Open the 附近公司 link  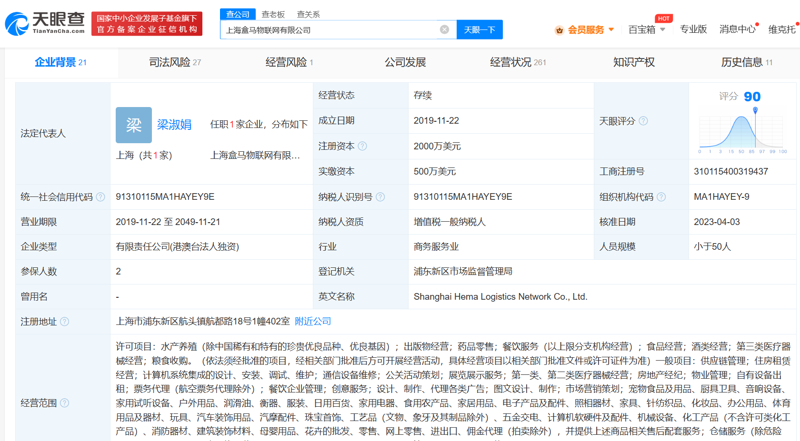pos(312,322)
